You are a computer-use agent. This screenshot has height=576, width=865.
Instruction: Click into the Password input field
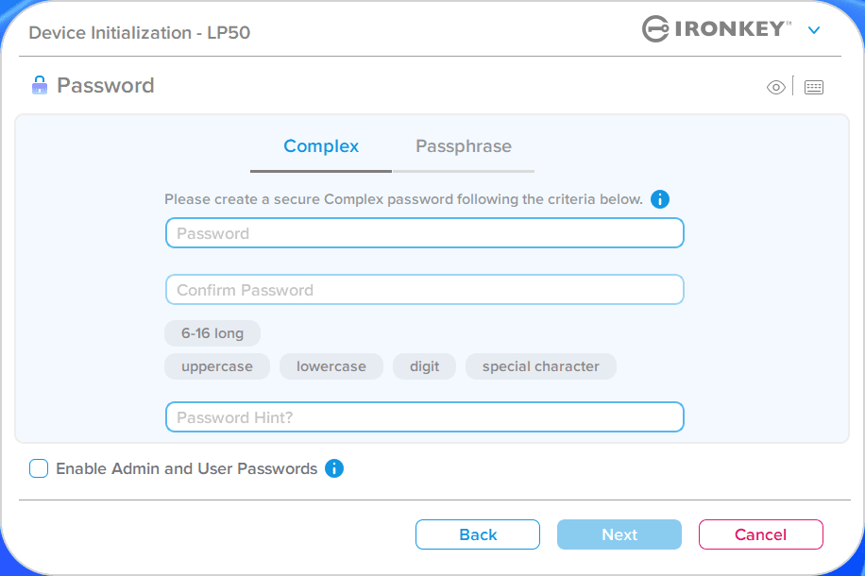(424, 233)
